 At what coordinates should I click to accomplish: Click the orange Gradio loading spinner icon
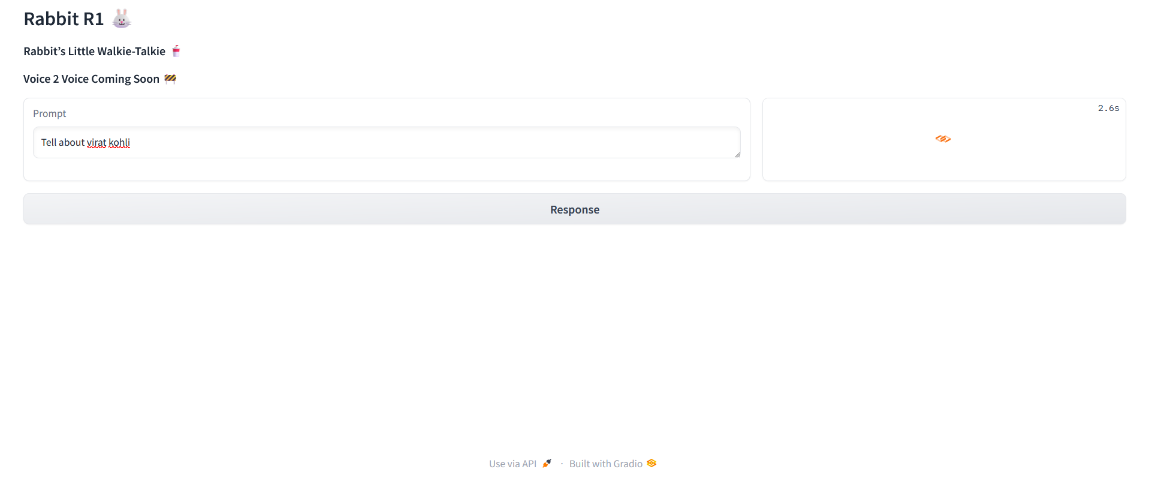(x=943, y=139)
